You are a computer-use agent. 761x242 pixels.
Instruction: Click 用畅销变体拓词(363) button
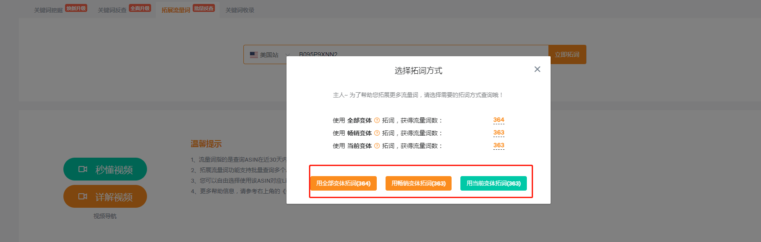pyautogui.click(x=419, y=183)
